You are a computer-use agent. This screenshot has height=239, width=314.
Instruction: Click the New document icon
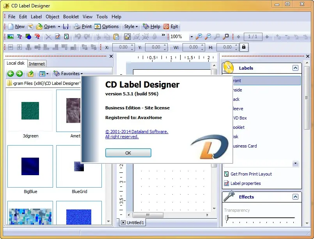coord(11,26)
